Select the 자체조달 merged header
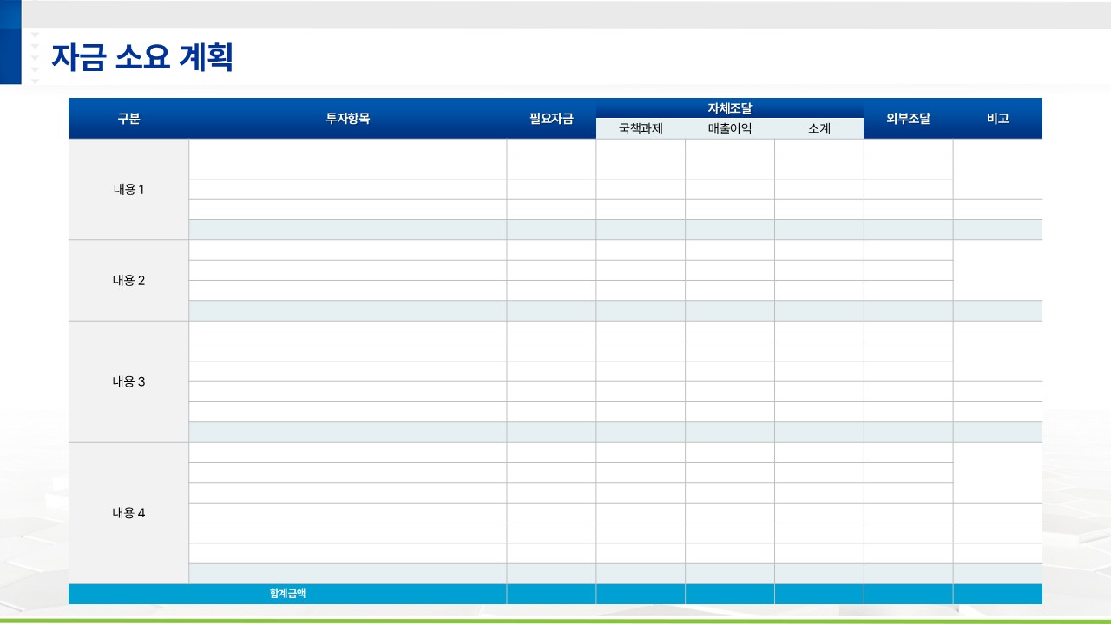The height and width of the screenshot is (624, 1111). 730,108
